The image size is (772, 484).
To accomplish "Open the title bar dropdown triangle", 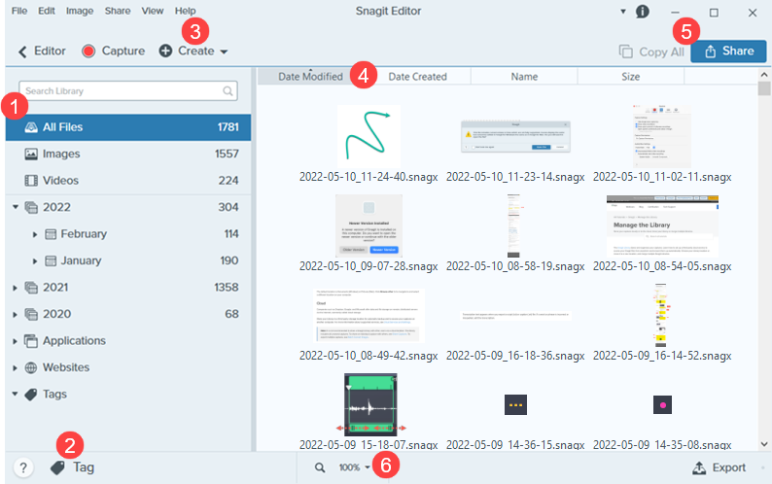I will click(623, 12).
